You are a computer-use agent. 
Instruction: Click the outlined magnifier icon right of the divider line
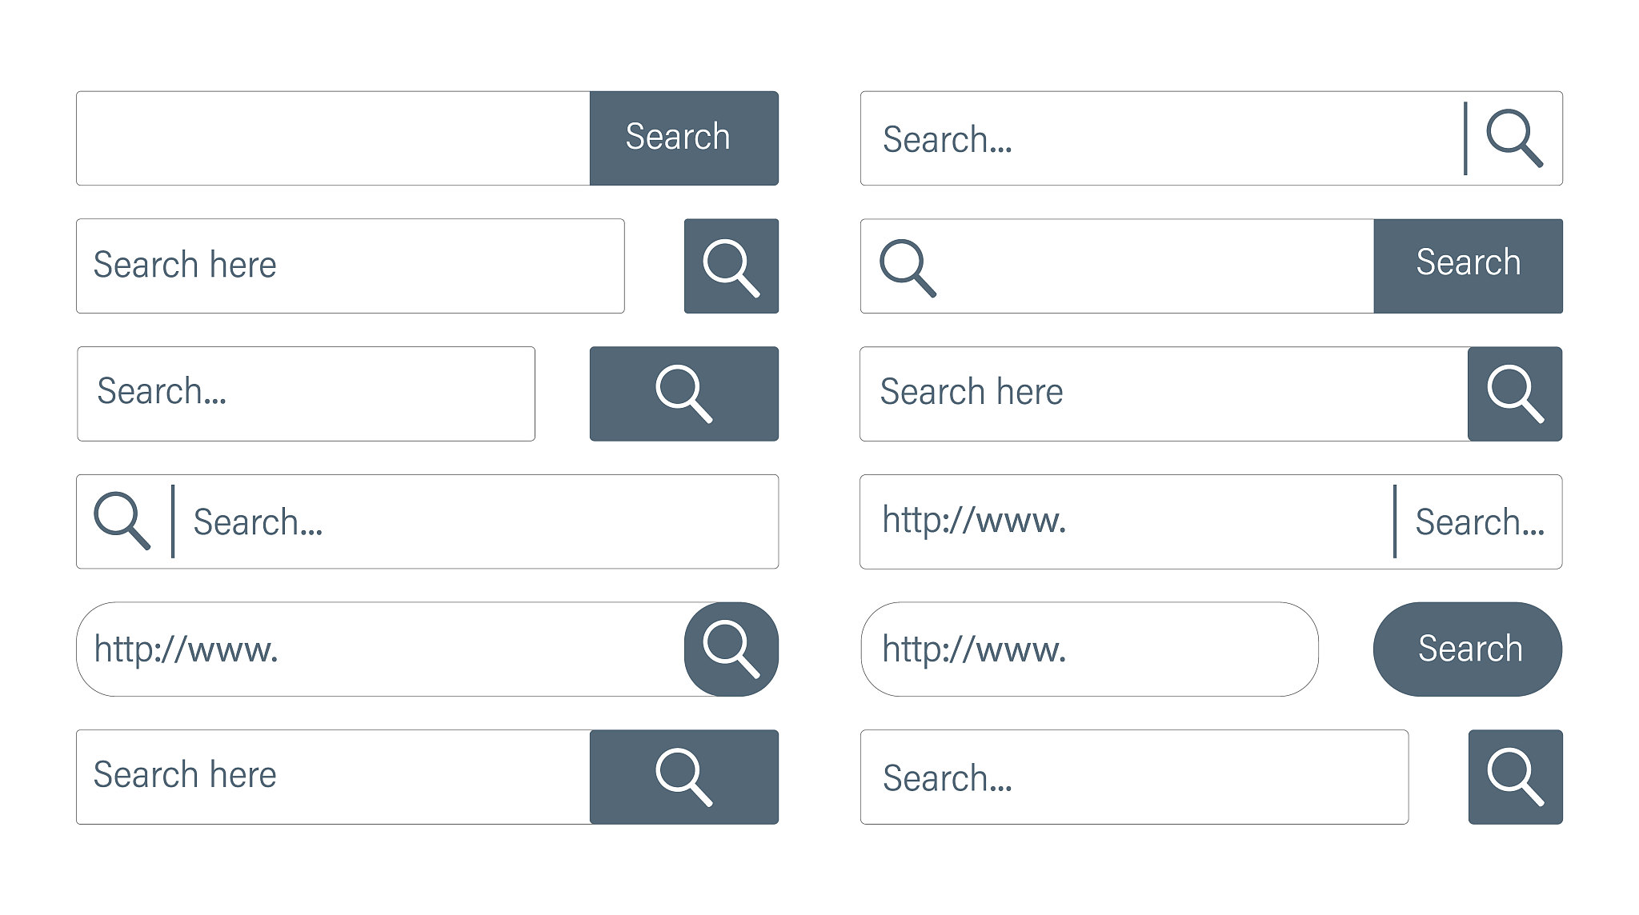[x=1514, y=138]
